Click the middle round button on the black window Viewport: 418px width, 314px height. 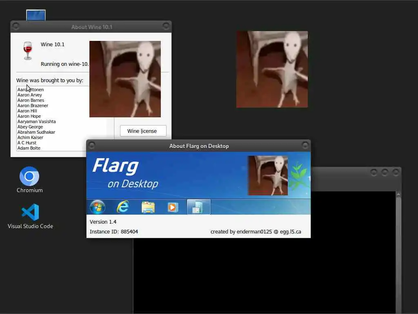(385, 173)
